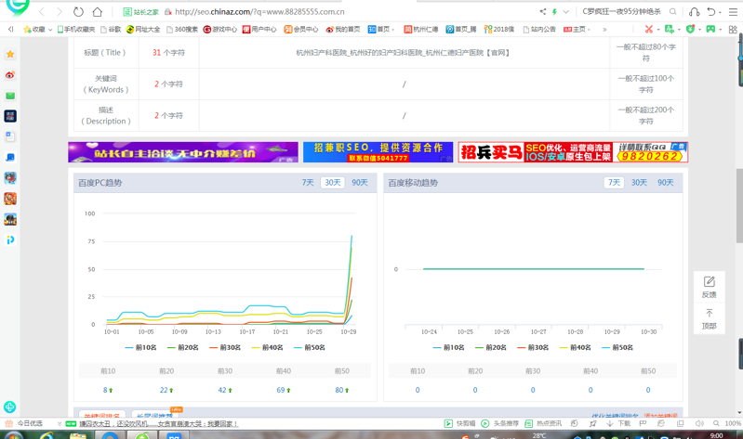The image size is (743, 439).
Task: Expand the address bar dropdown chevron
Action: pos(565,11)
